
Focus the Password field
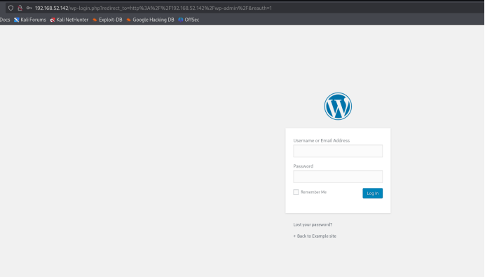(338, 177)
